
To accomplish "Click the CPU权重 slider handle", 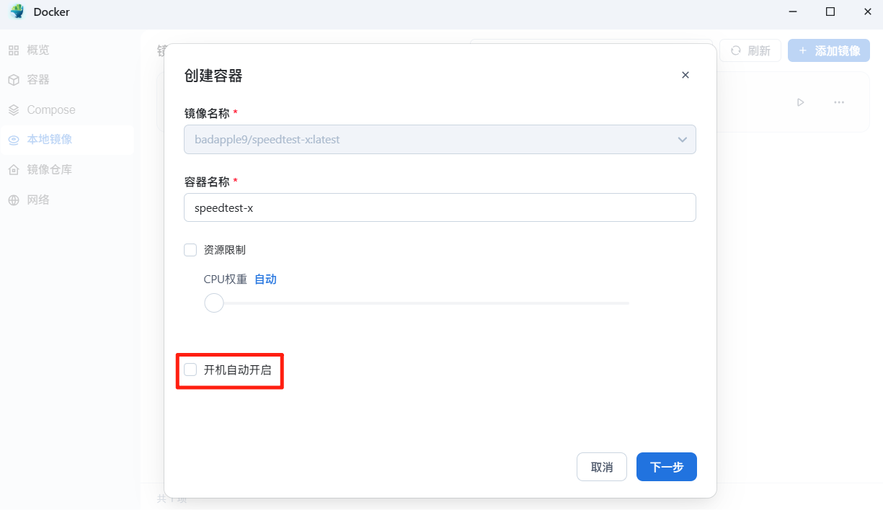I will 214,303.
